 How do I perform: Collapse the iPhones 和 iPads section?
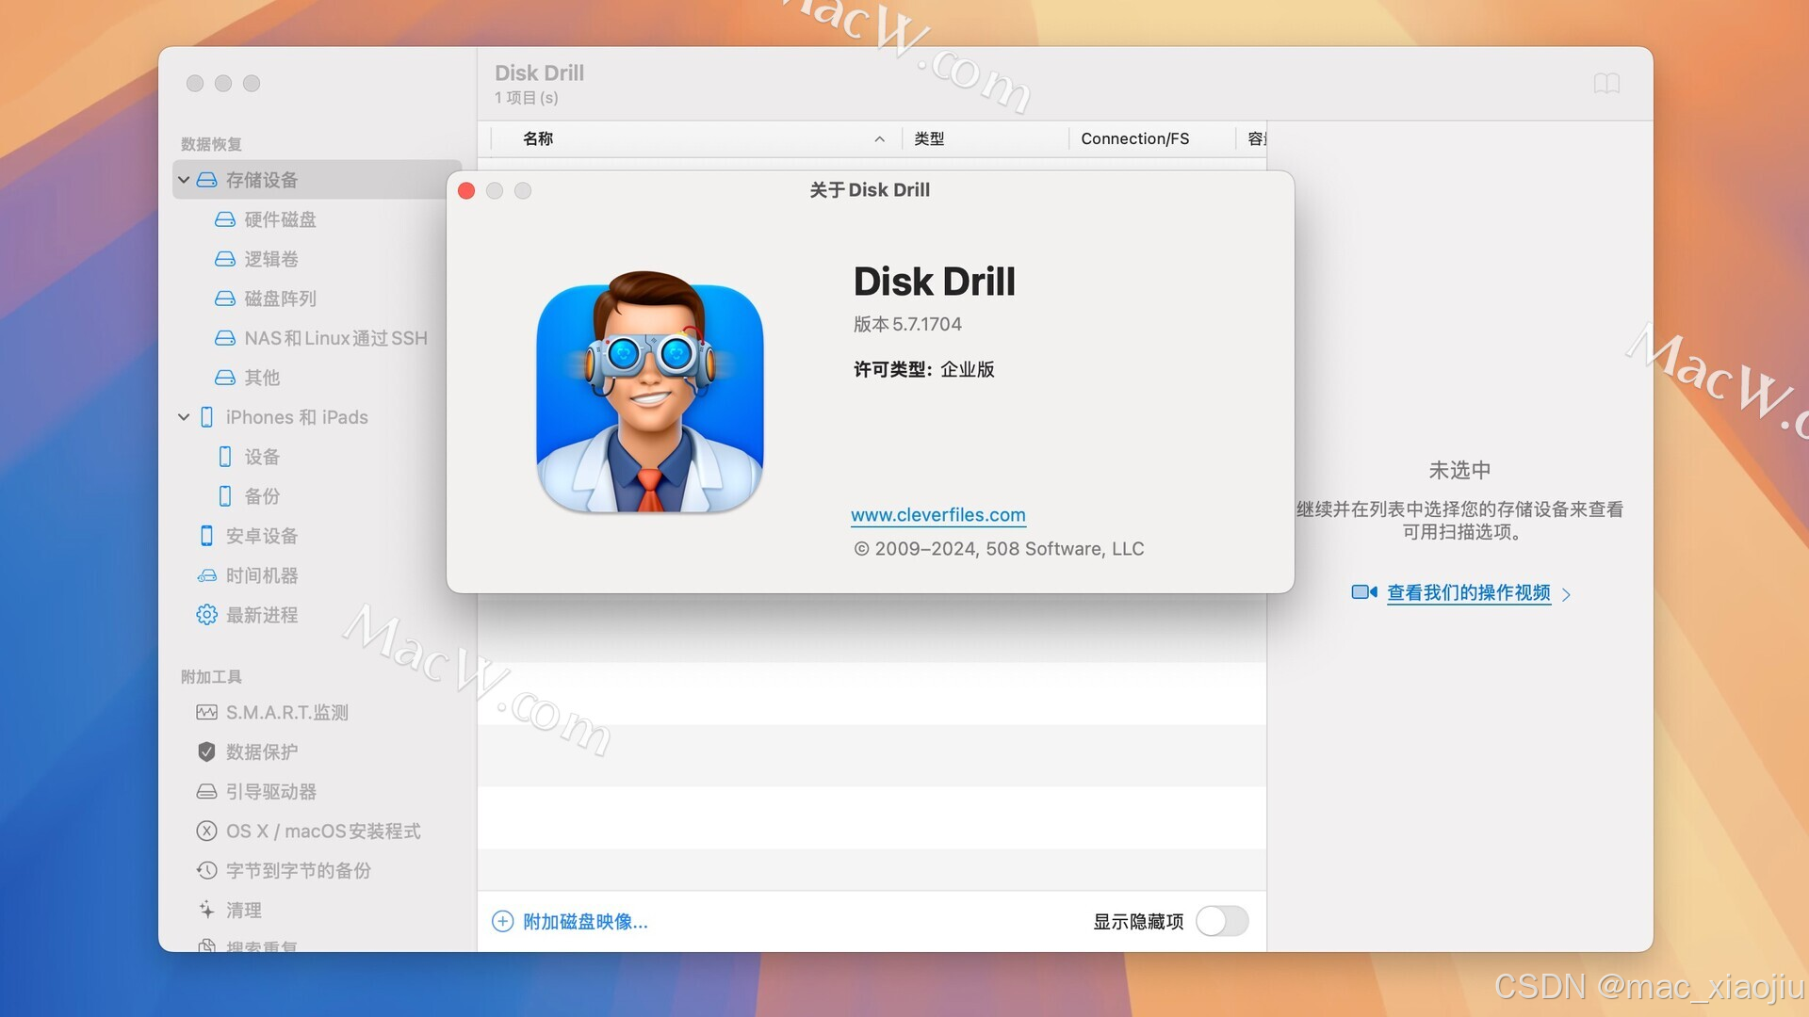[x=185, y=416]
